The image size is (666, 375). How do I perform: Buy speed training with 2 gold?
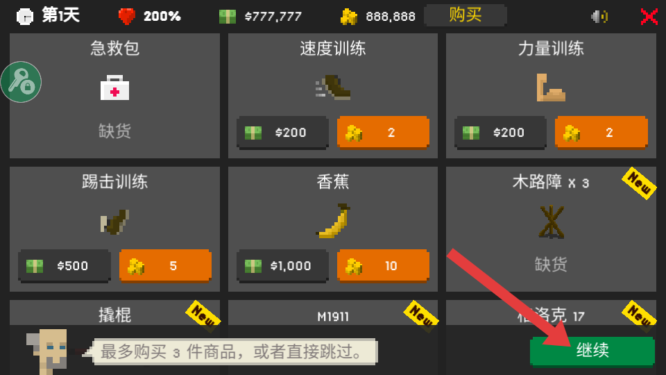click(383, 133)
